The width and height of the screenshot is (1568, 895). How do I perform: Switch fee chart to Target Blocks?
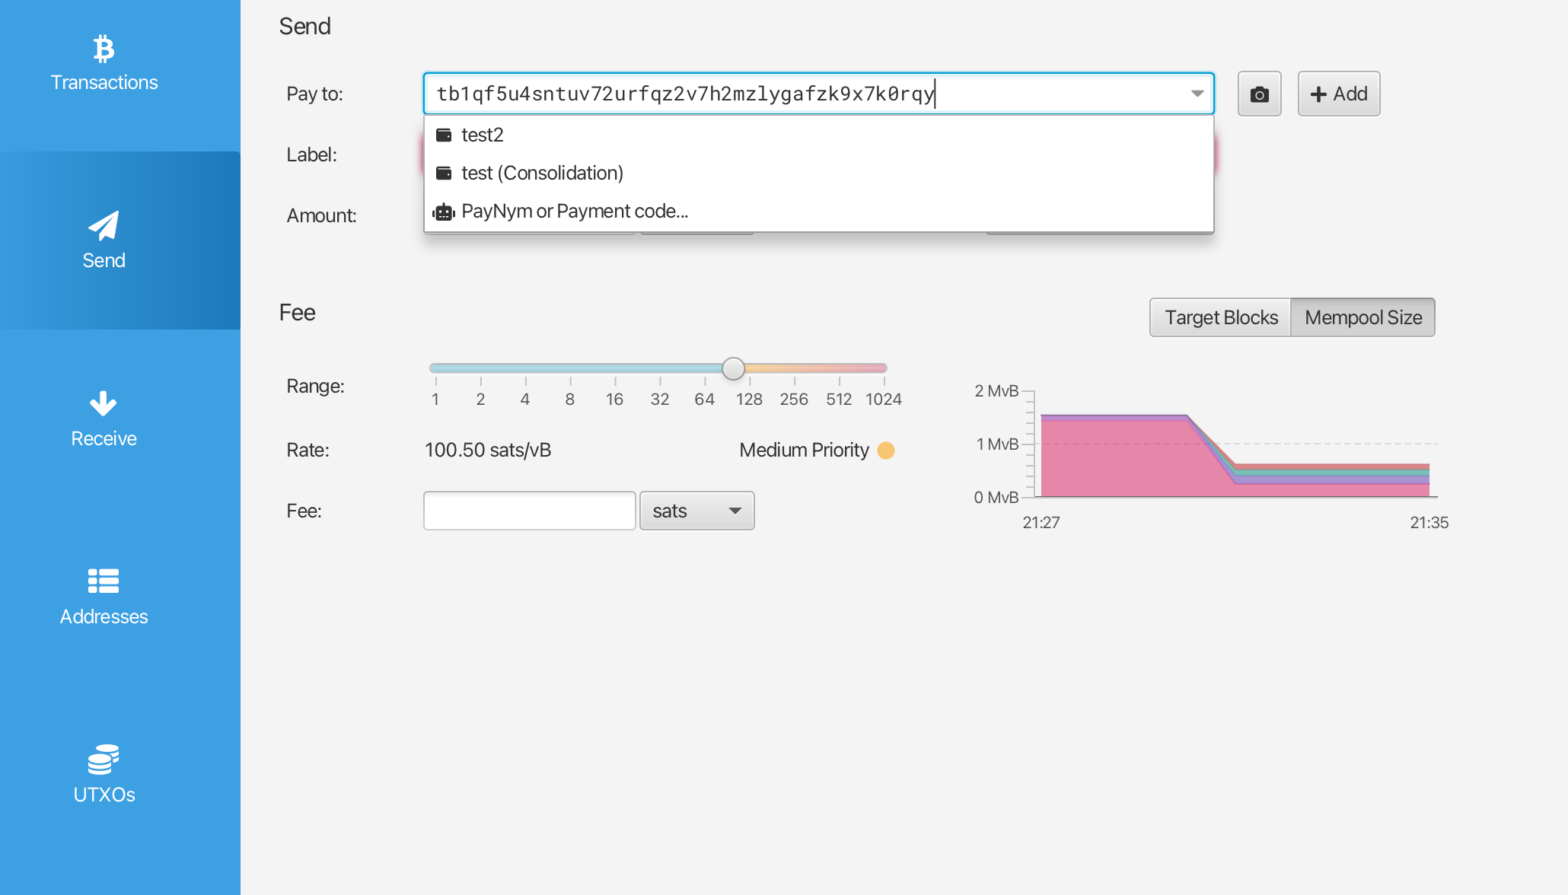[1221, 317]
